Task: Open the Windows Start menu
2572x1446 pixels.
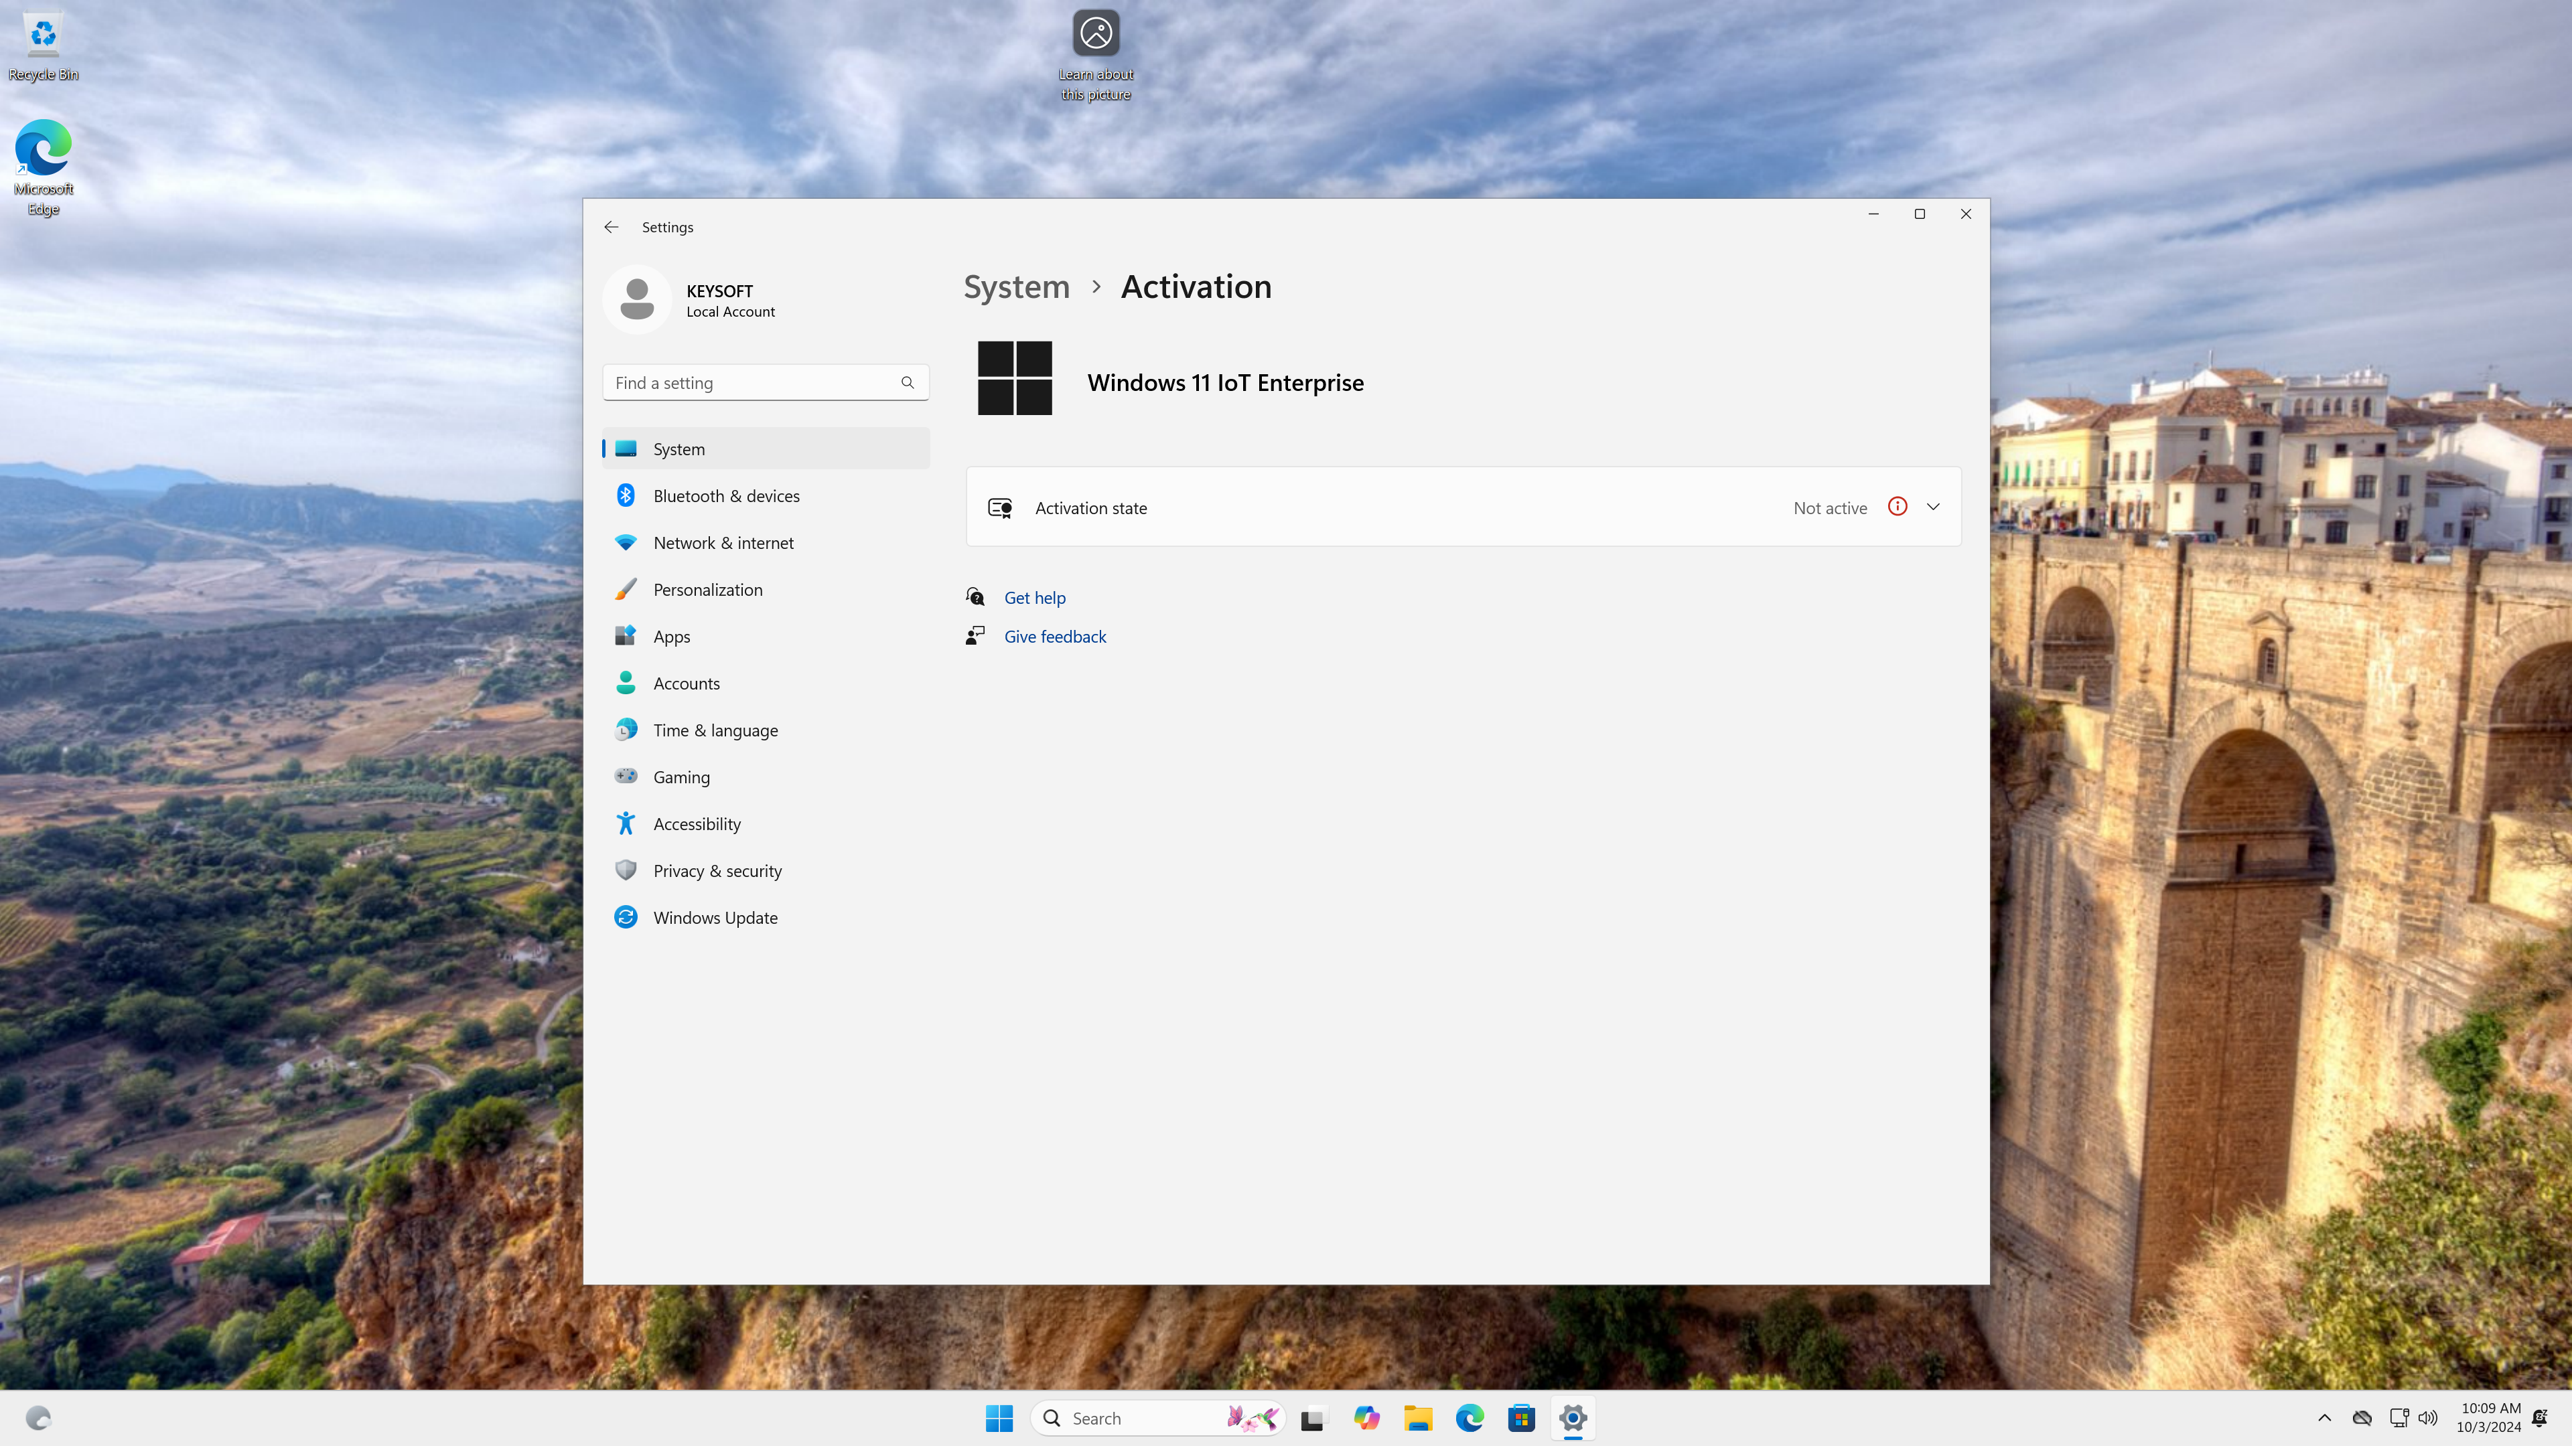Action: click(999, 1418)
